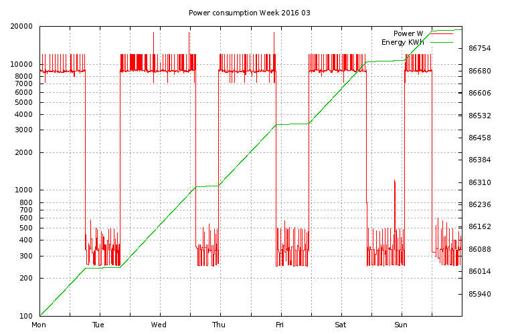Click the 'Sat' x-axis label

tap(340, 325)
